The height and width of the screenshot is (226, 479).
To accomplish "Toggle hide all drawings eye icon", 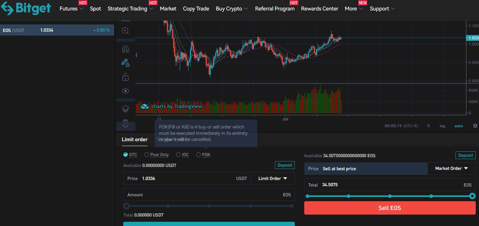I will (x=126, y=91).
